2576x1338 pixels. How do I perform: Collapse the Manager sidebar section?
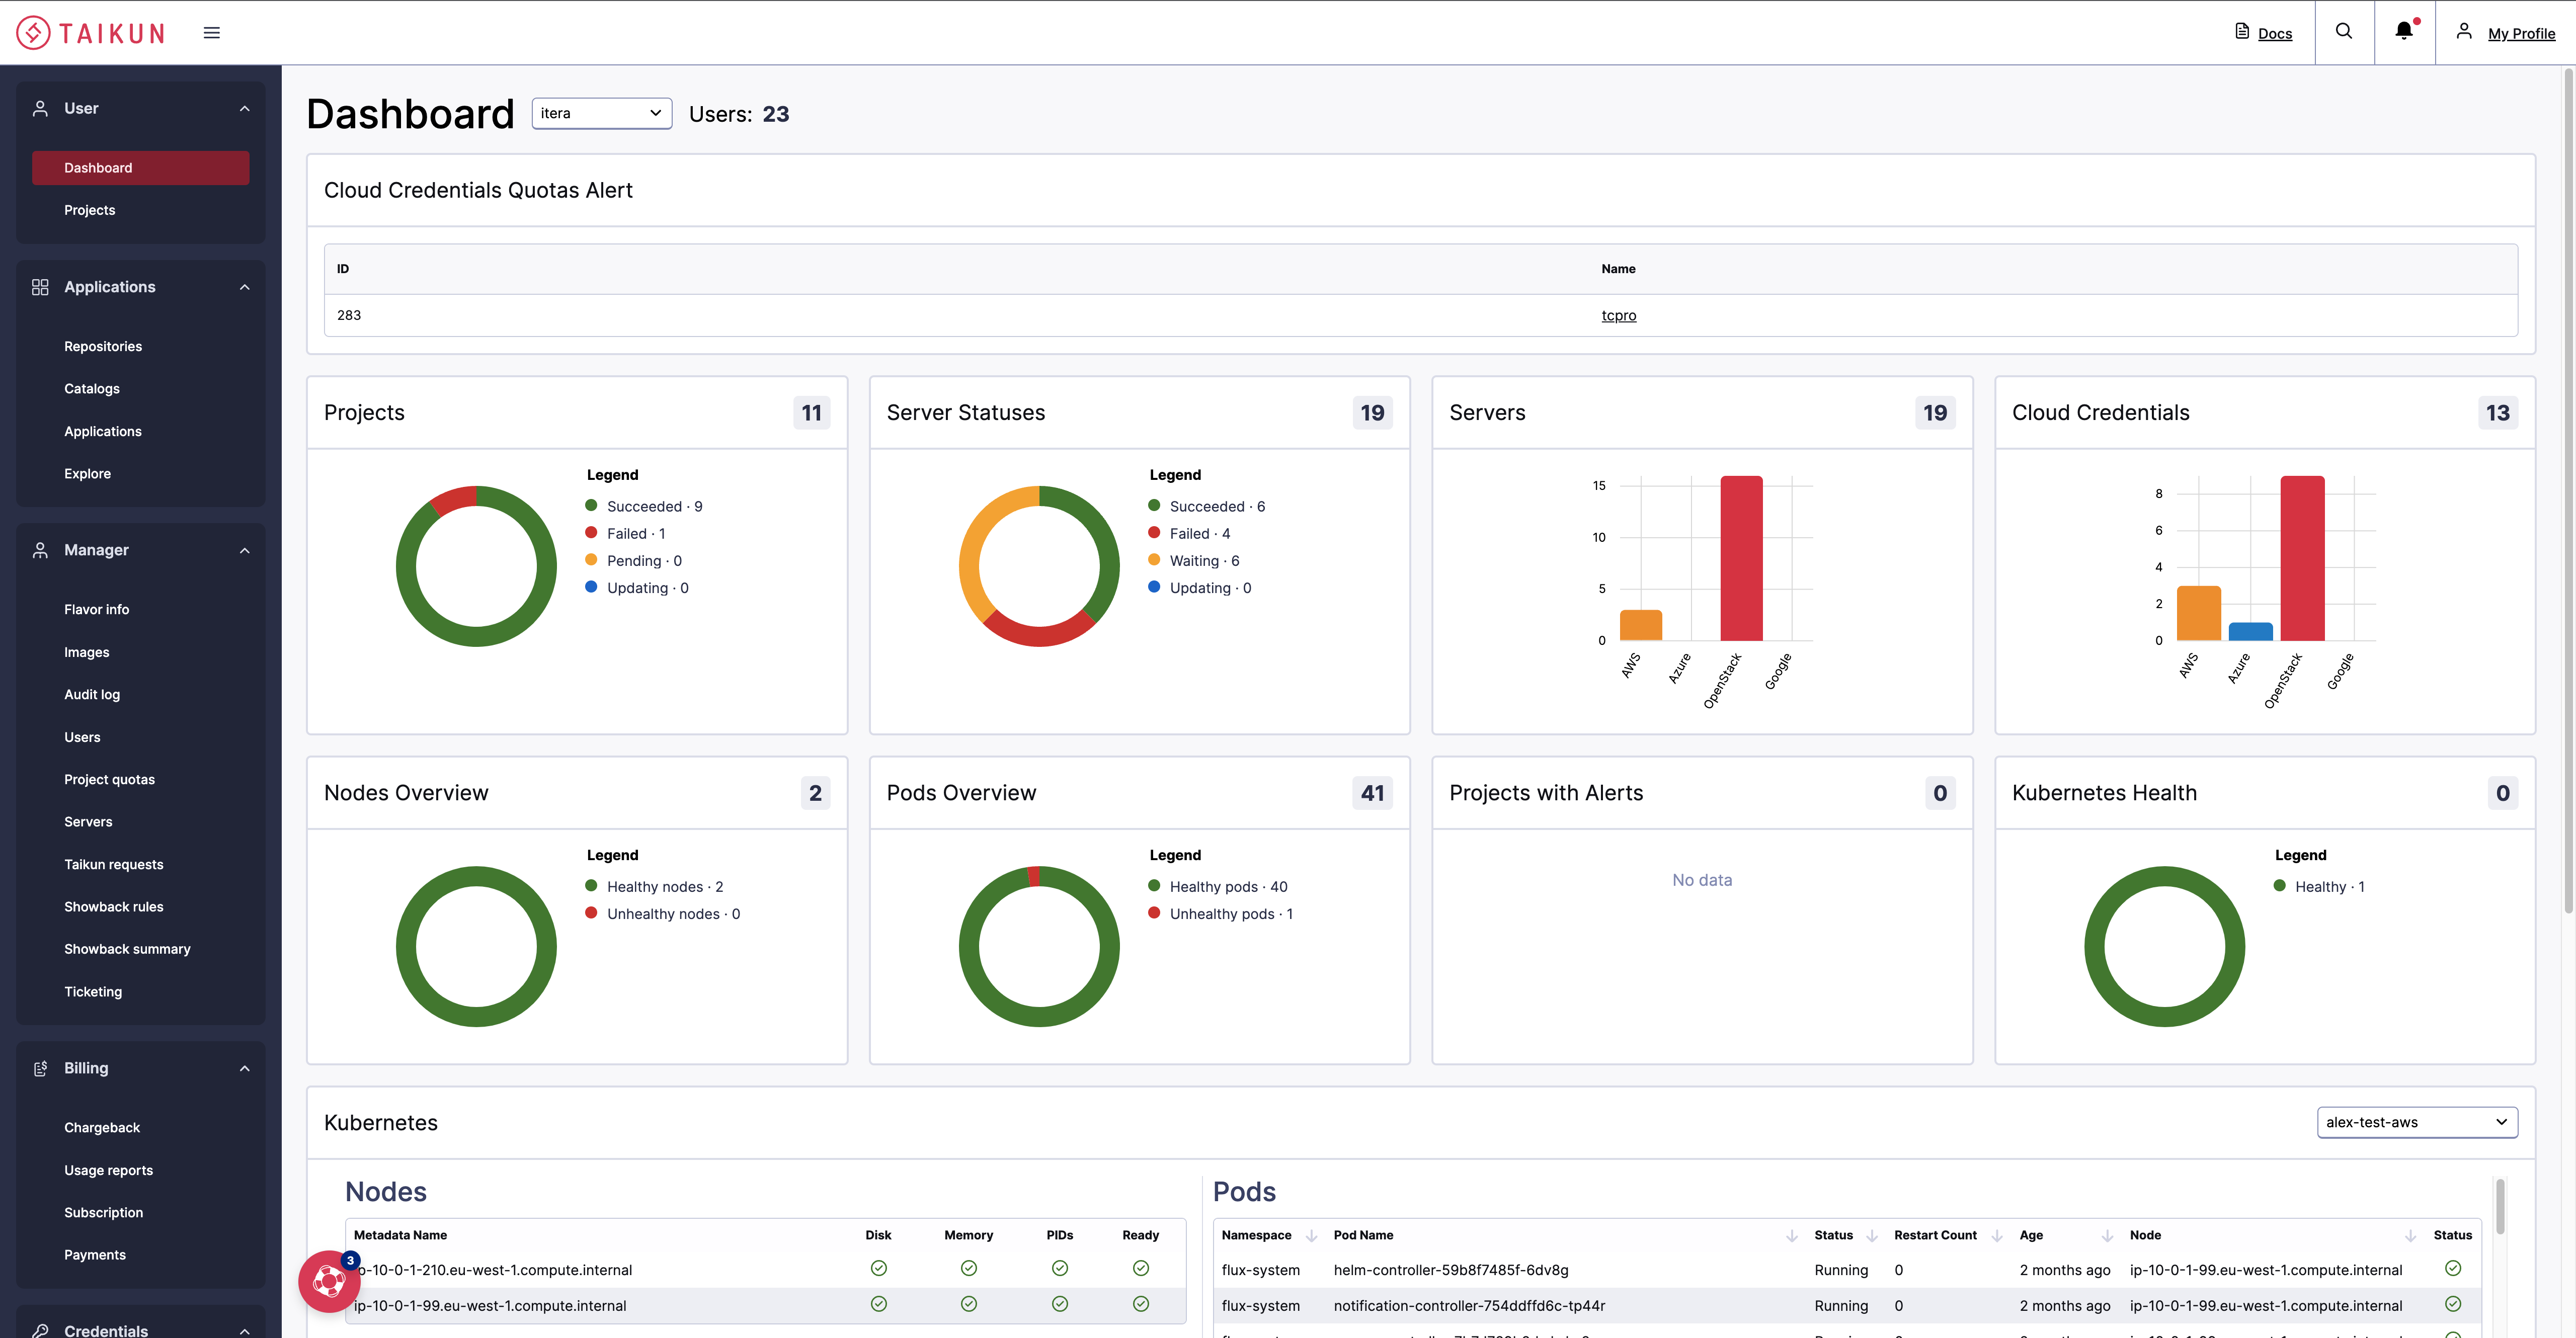click(x=244, y=550)
